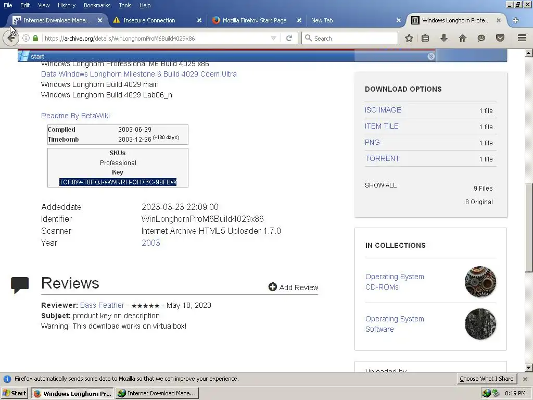Click Operating System Software collection link
The image size is (533, 400).
pos(395,324)
